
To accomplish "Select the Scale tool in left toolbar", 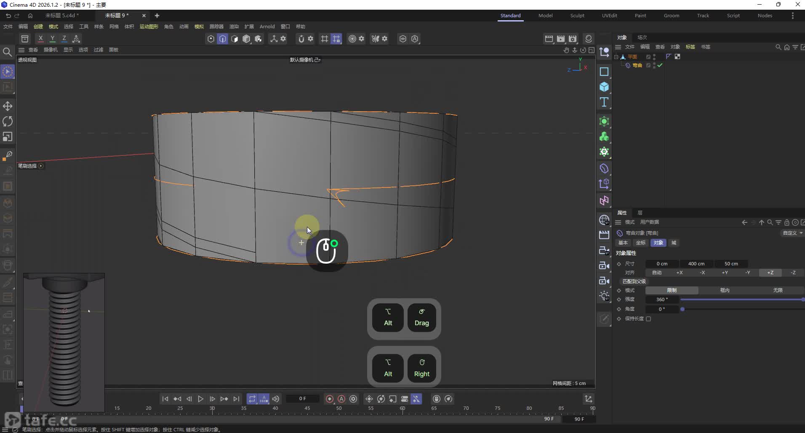I will pyautogui.click(x=8, y=137).
